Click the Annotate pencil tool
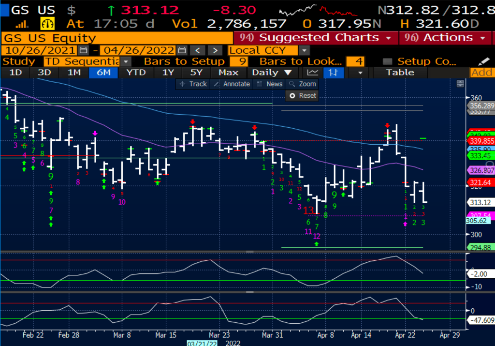495x346 pixels. click(232, 84)
